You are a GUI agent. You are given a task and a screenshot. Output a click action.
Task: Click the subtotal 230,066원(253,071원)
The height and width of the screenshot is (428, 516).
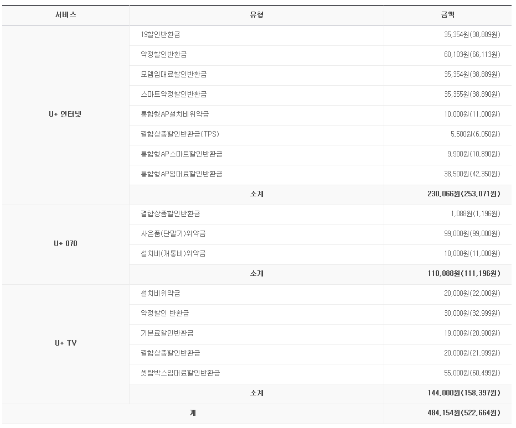pos(464,194)
